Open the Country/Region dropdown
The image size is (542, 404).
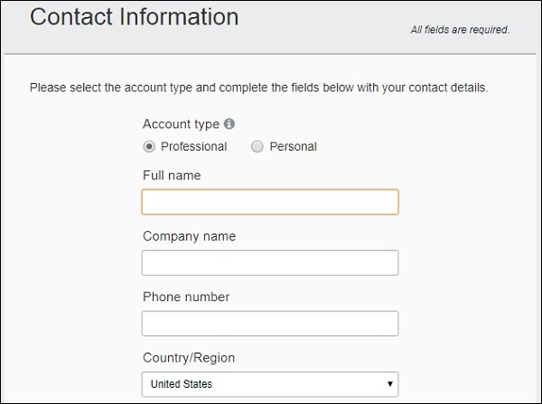click(x=269, y=384)
